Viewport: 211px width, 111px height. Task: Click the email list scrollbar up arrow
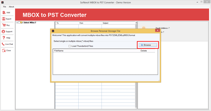click(x=136, y=23)
